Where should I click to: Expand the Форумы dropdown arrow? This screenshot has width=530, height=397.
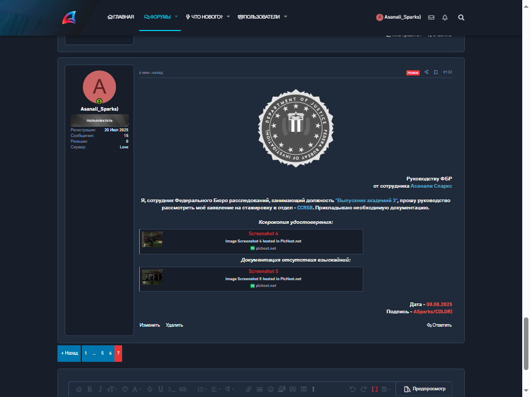[x=176, y=17]
